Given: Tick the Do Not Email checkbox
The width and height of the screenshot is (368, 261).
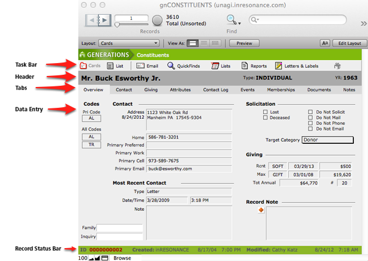Looking at the screenshot, I should 311,129.
